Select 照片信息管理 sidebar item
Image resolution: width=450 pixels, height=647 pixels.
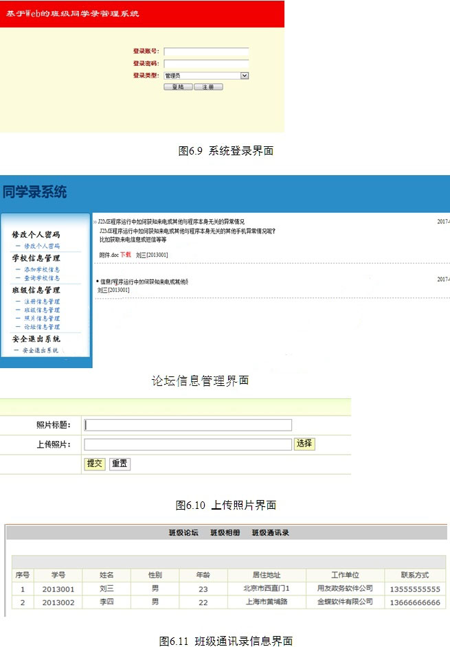[x=42, y=319]
